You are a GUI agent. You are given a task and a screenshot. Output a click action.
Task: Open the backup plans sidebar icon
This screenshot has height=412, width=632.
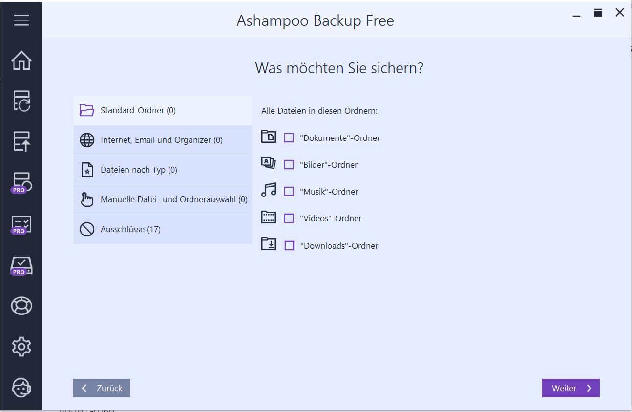pos(21,101)
